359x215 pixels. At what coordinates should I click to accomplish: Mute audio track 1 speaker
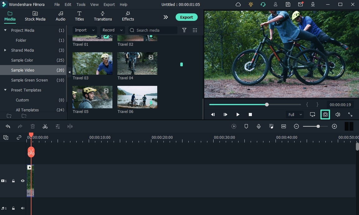click(x=23, y=208)
